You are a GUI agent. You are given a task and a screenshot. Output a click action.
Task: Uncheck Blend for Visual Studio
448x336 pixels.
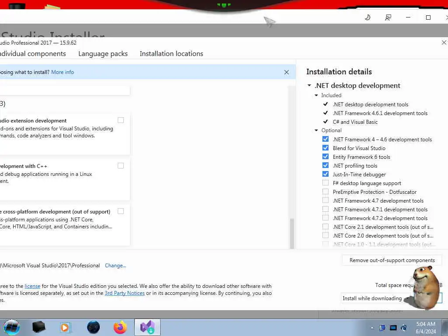(325, 148)
